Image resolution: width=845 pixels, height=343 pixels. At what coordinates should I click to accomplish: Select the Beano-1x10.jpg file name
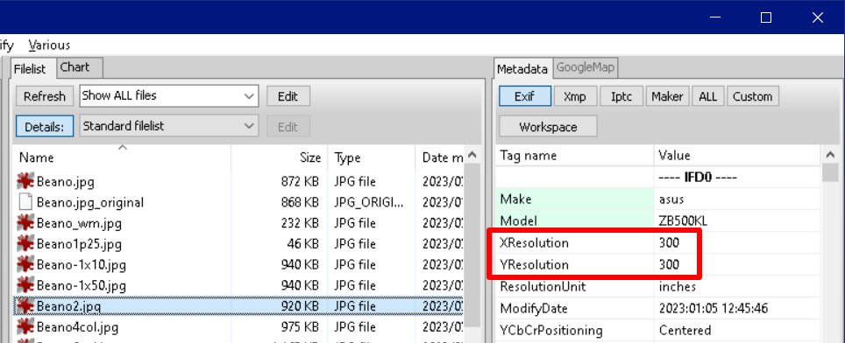[x=81, y=264]
